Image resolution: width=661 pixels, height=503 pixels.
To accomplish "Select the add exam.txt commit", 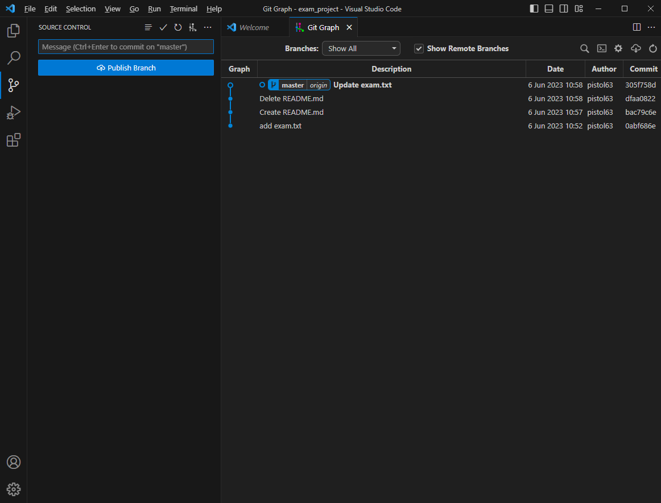I will point(280,126).
